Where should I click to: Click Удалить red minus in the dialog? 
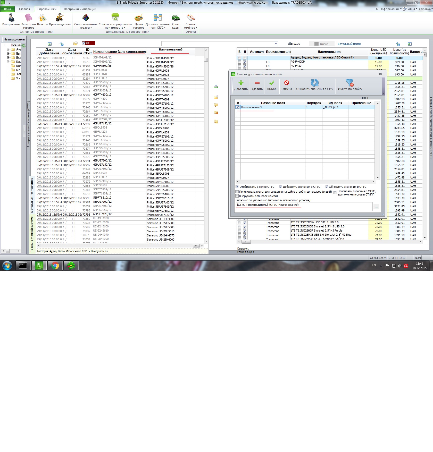257,85
